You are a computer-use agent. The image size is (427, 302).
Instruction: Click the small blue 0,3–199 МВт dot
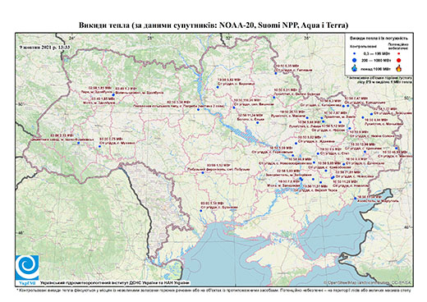click(355, 53)
